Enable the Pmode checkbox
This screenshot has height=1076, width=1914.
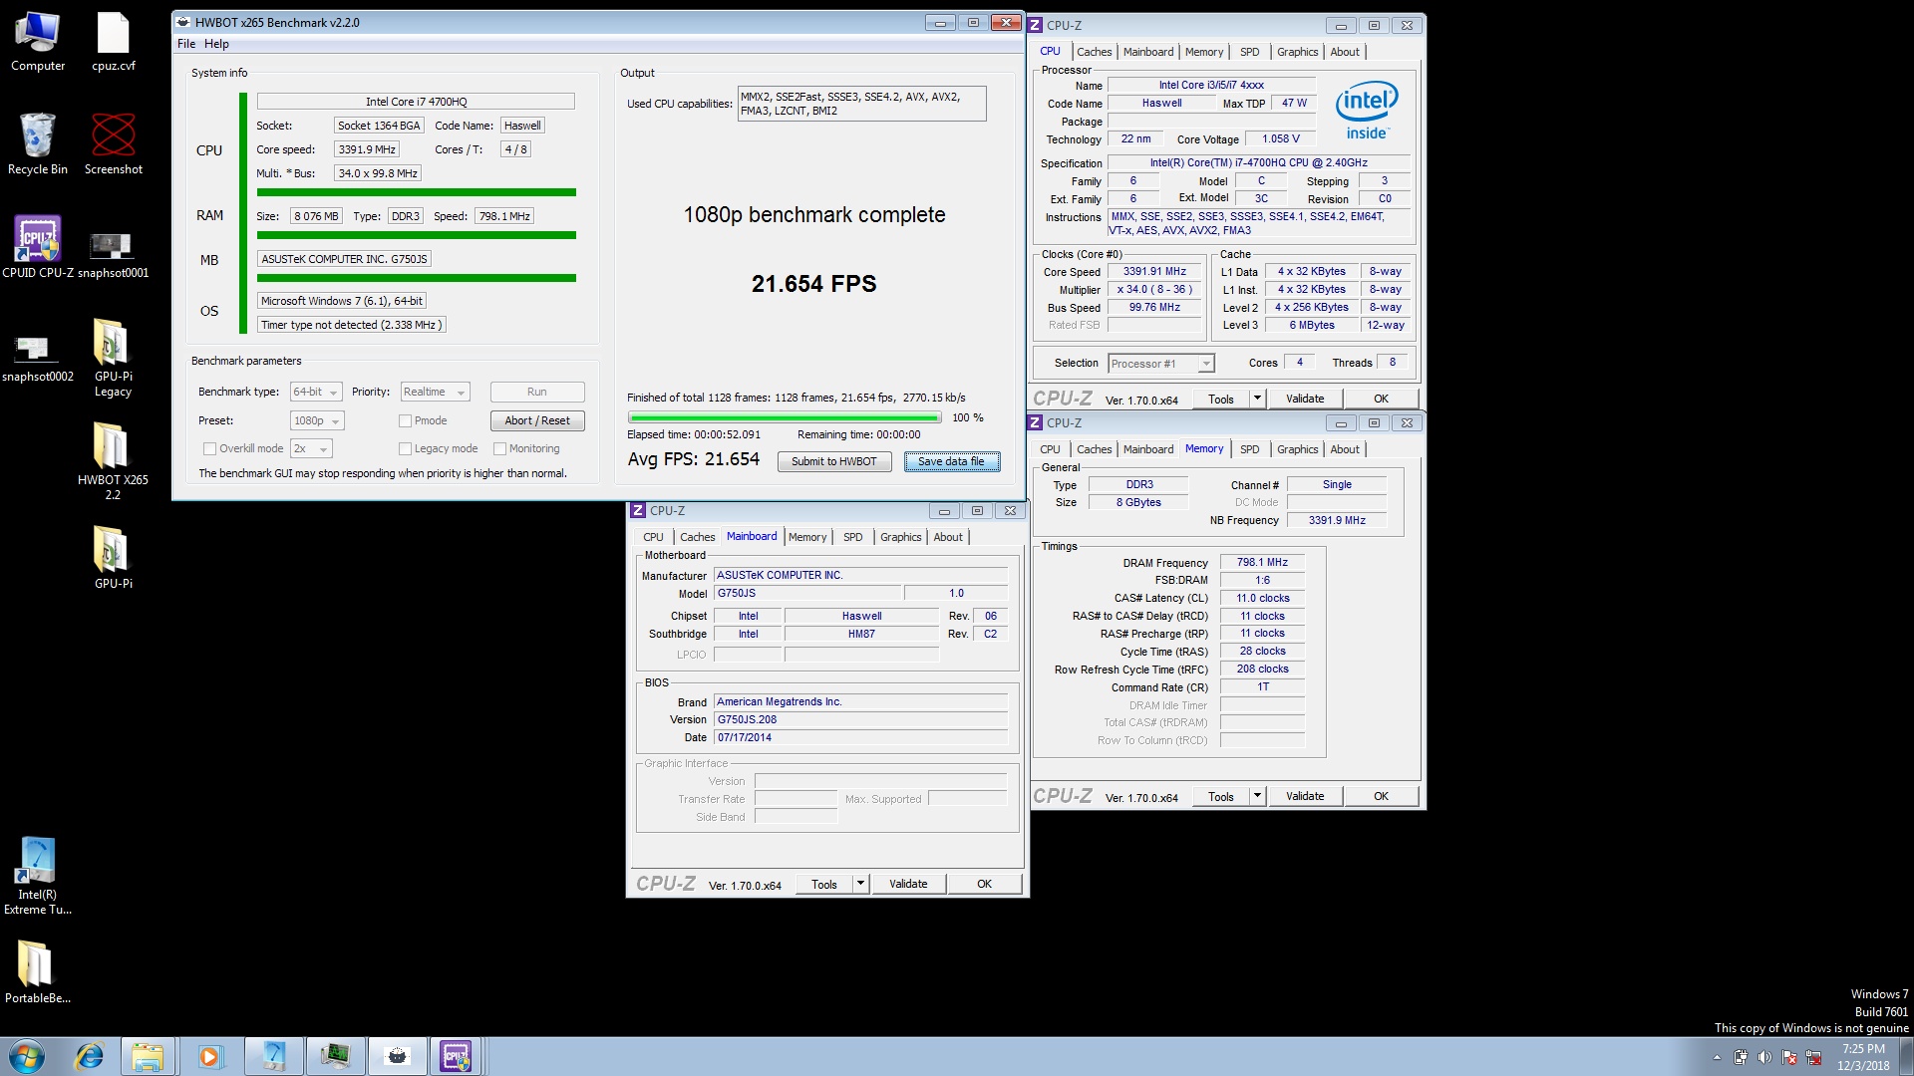405,420
